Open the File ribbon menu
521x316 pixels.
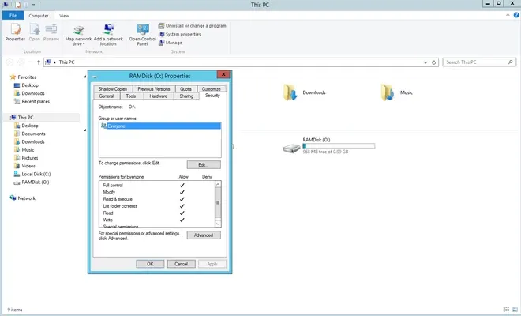coord(13,15)
